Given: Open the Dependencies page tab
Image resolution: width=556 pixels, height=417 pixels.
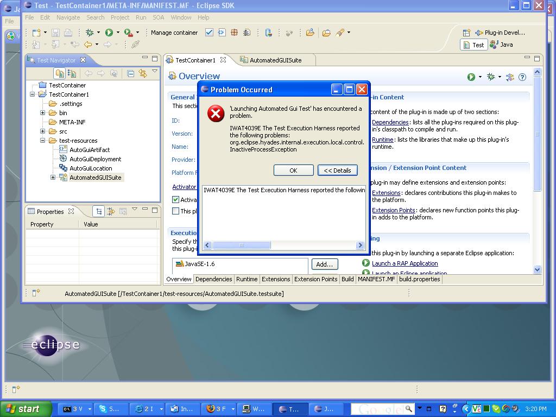Looking at the screenshot, I should coord(214,279).
